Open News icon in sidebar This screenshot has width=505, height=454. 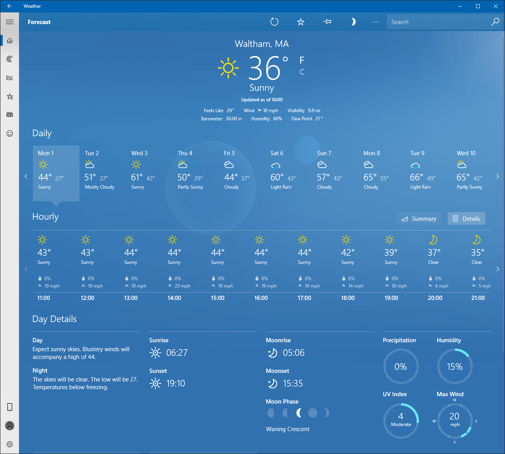pos(10,115)
